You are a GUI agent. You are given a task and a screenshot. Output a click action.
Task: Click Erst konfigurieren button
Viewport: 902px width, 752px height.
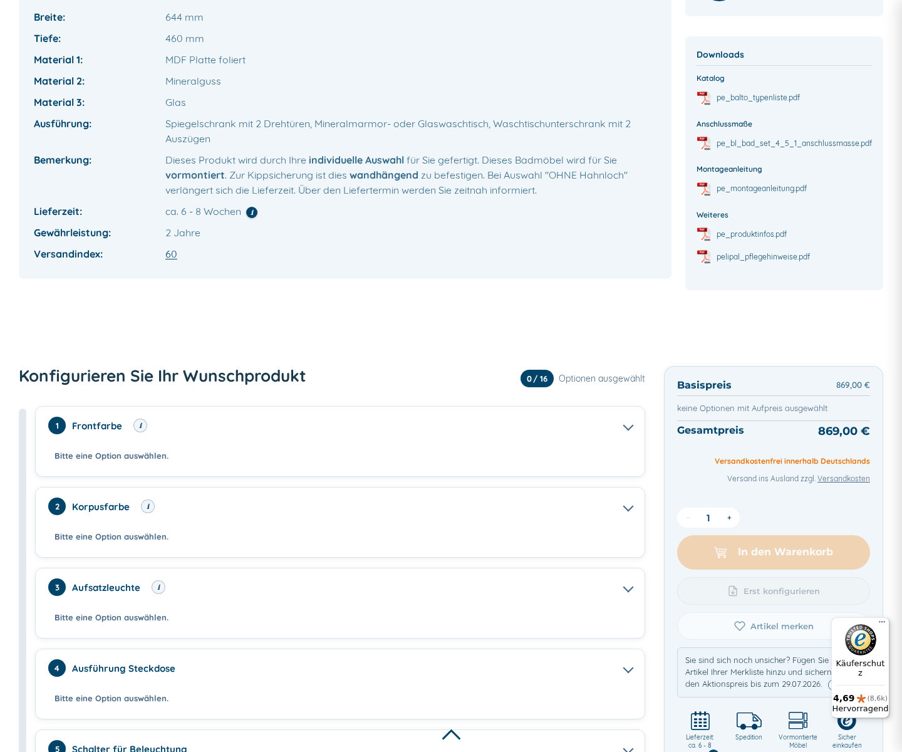coord(774,591)
